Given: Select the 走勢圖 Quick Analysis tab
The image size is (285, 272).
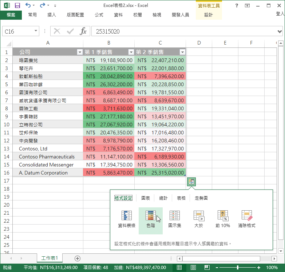Looking at the screenshot, I should 201,198.
